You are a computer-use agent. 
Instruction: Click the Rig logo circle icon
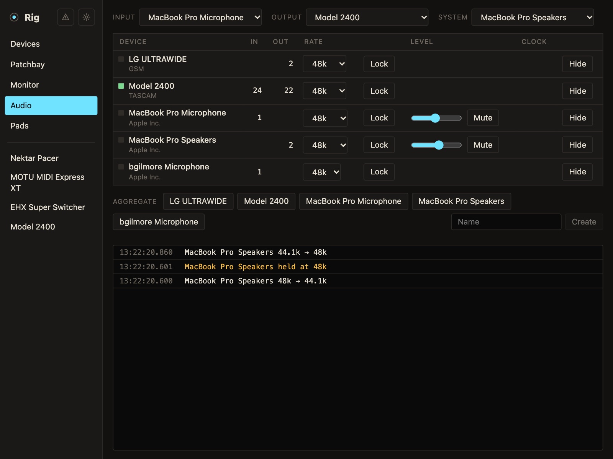14,17
